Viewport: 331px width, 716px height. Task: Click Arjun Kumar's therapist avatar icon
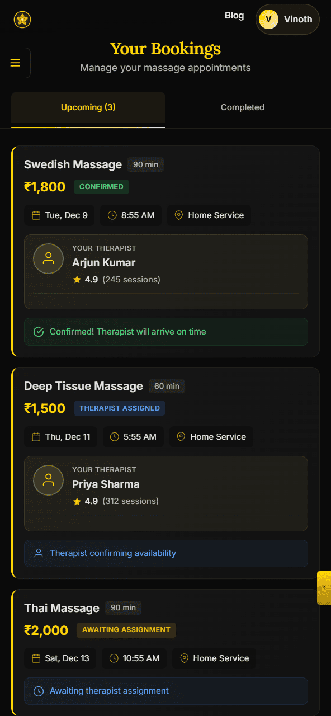(48, 258)
